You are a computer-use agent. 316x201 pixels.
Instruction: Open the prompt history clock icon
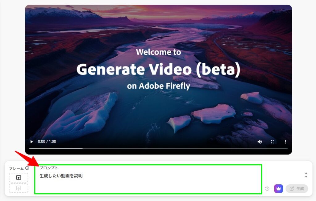click(x=267, y=189)
